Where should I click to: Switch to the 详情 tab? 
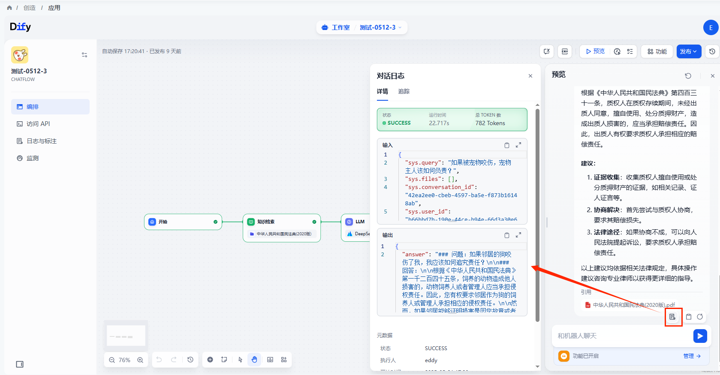pyautogui.click(x=383, y=91)
